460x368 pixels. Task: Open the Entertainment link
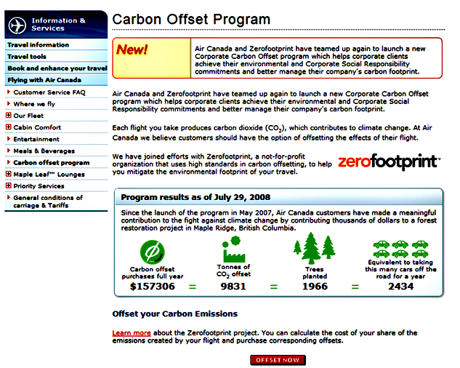click(36, 139)
